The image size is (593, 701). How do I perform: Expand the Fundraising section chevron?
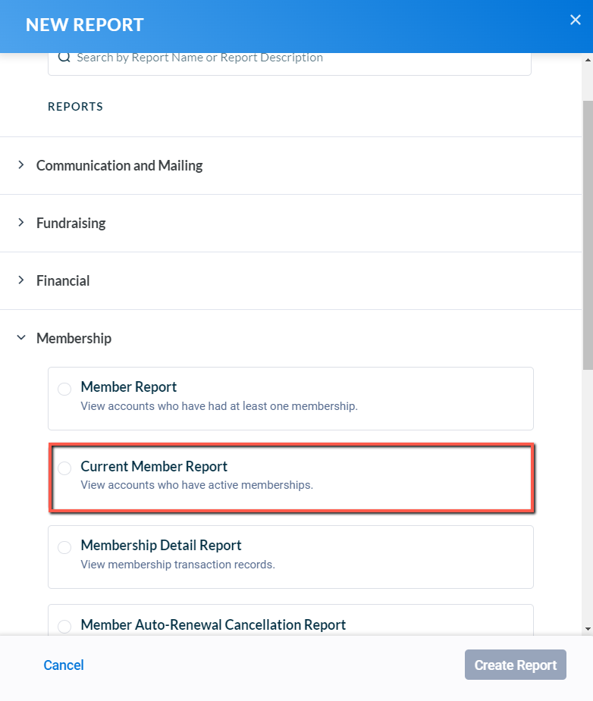point(21,222)
